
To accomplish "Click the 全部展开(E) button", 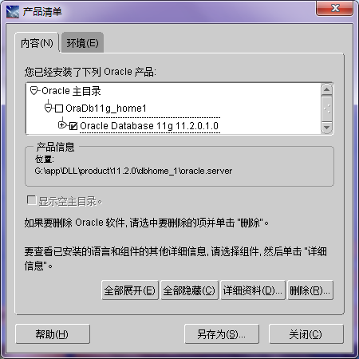I will click(130, 290).
